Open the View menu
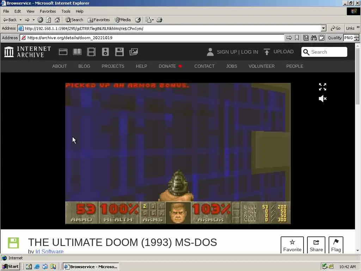The image size is (361, 271). point(30,11)
